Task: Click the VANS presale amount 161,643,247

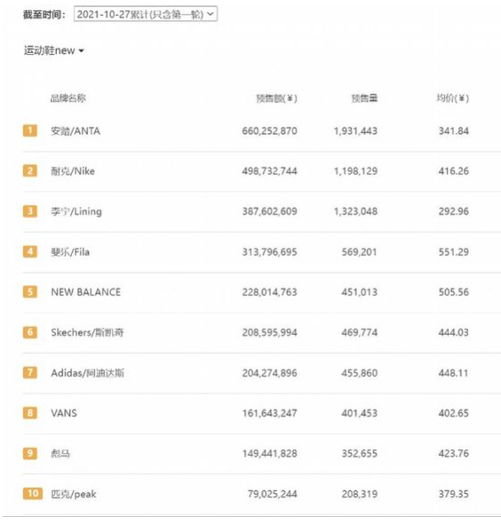Action: click(x=269, y=413)
